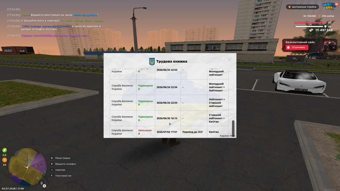The image size is (340, 191).
Task: Click the Трудова книжка scrollbar thumb
Action: tap(233, 128)
